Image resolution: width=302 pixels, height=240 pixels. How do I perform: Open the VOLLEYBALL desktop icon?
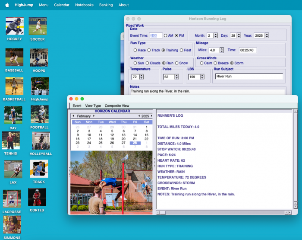point(41,141)
